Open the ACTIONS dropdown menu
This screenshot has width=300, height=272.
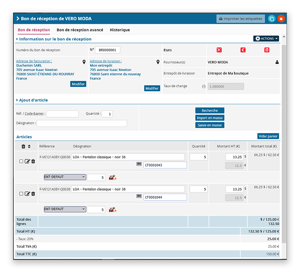[266, 39]
